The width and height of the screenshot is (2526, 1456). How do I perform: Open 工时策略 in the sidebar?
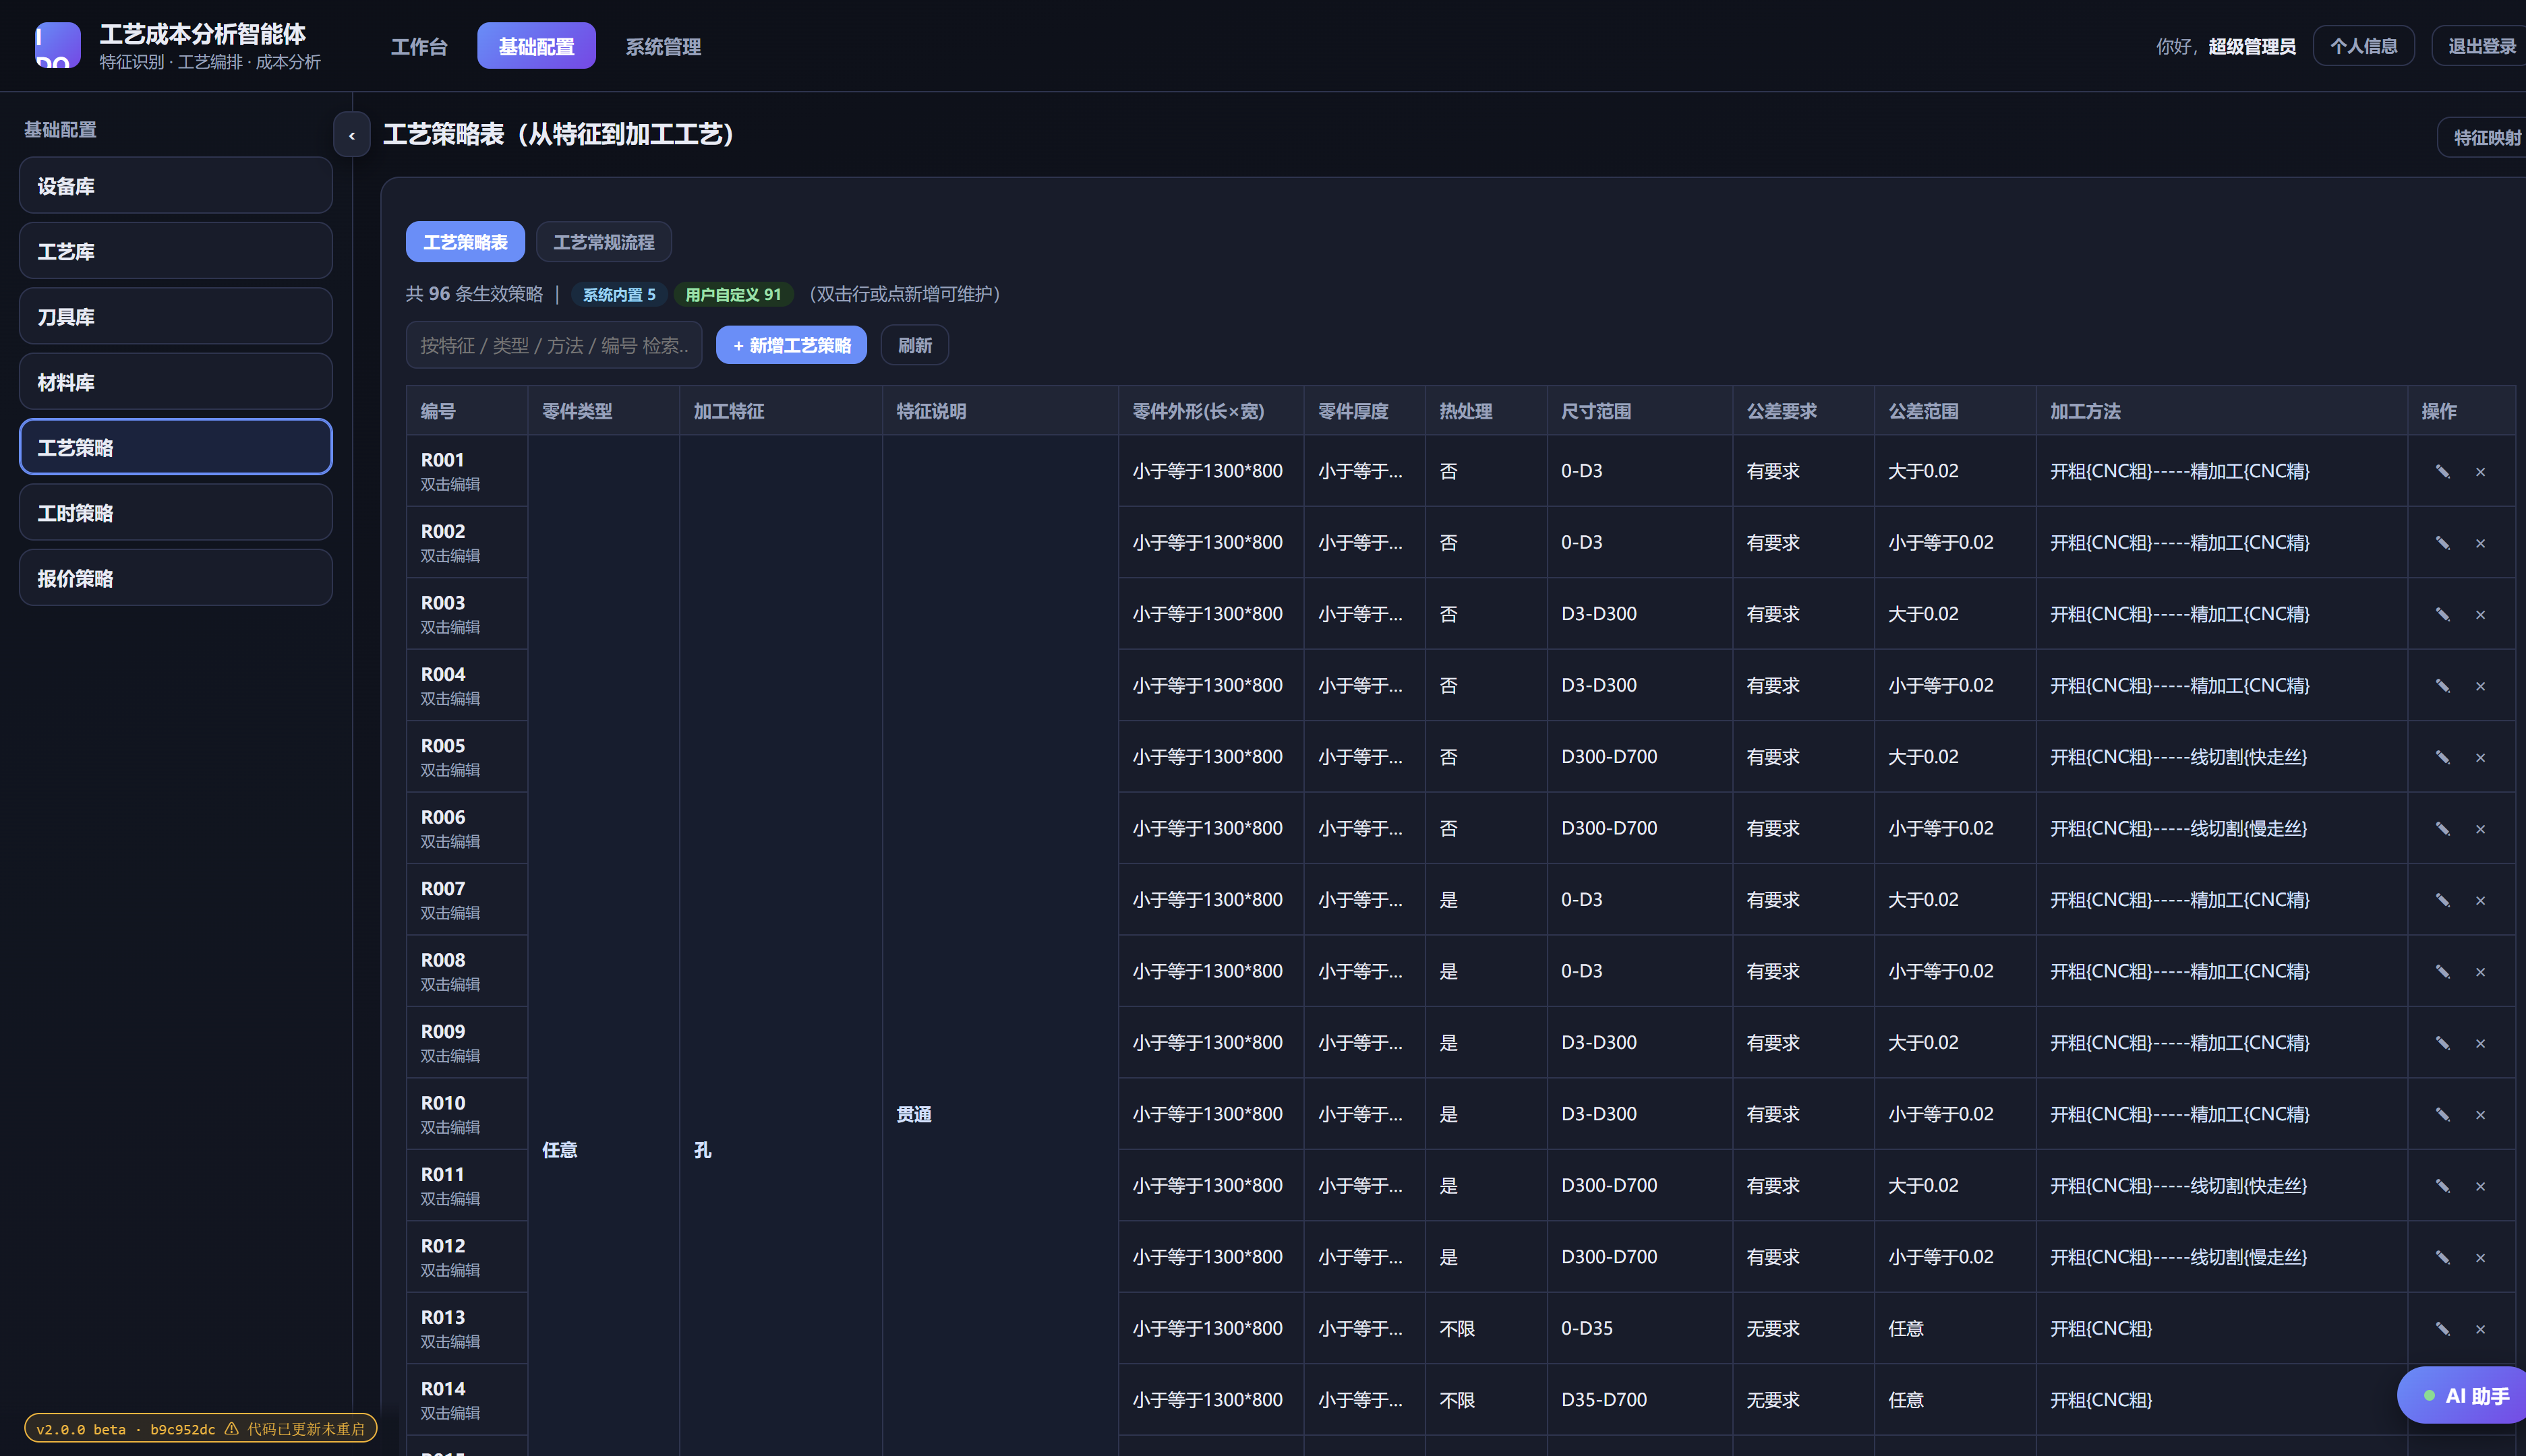(x=176, y=513)
